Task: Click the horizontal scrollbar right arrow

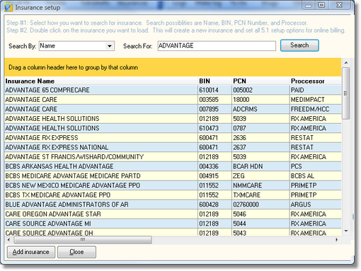Action: click(x=337, y=240)
